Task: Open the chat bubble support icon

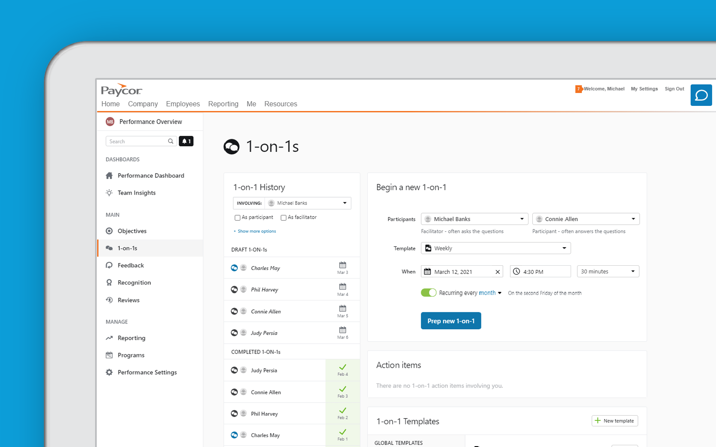Action: click(x=701, y=95)
